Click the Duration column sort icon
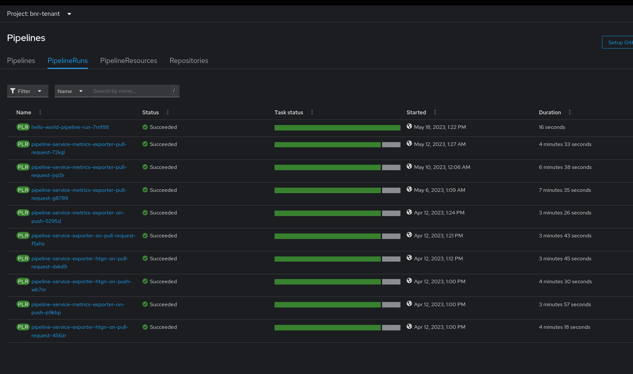The height and width of the screenshot is (374, 633). (x=570, y=112)
